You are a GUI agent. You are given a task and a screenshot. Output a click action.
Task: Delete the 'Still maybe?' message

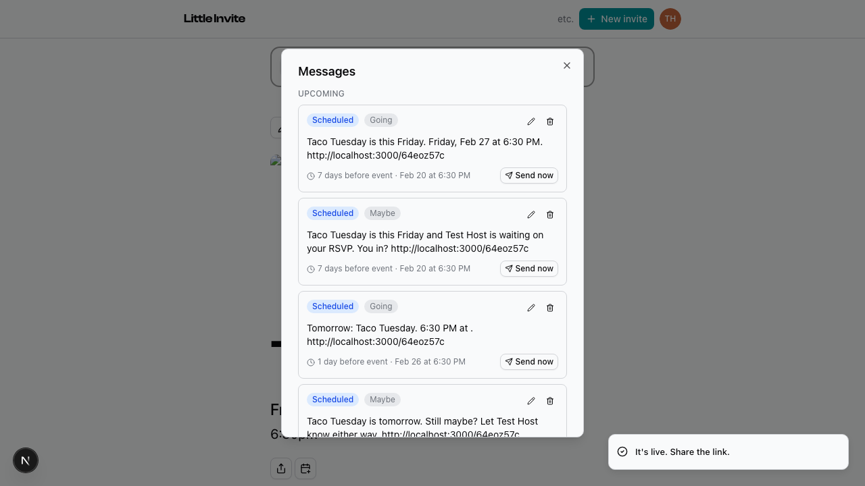550,401
